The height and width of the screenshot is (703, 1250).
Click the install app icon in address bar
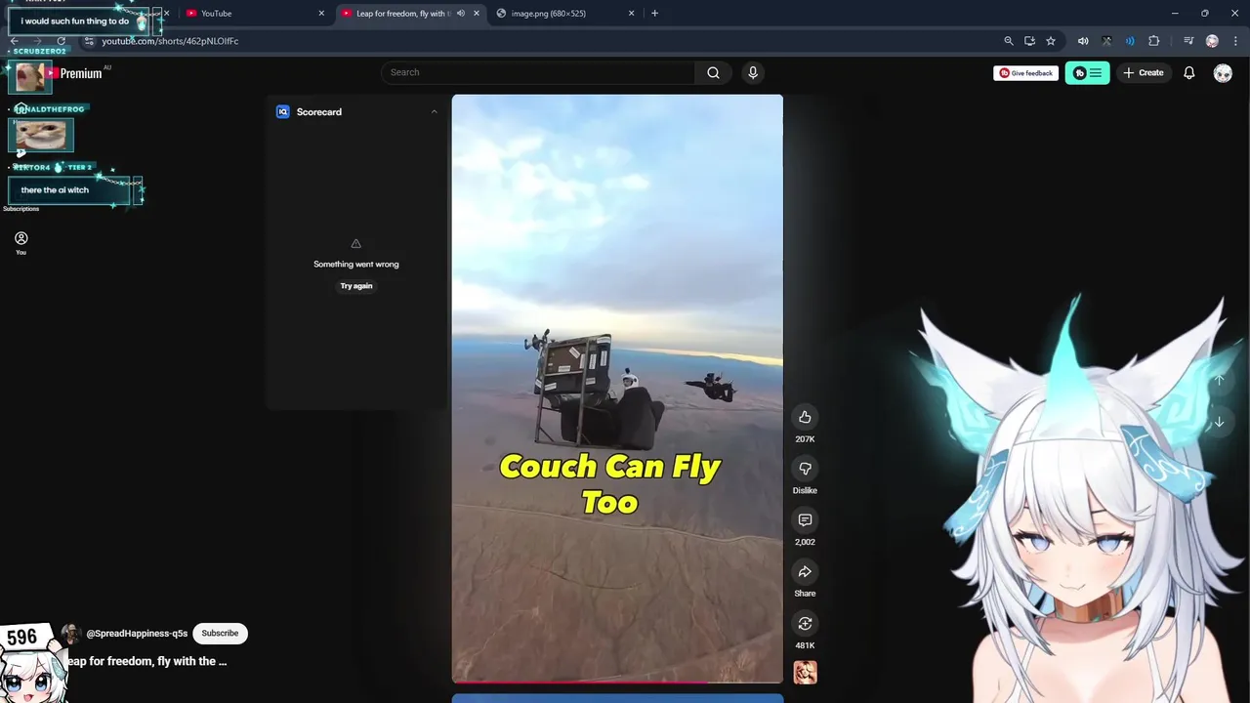[1029, 41]
